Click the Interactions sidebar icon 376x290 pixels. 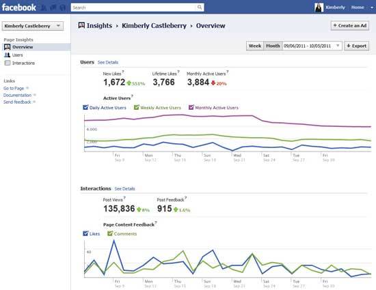coord(8,63)
